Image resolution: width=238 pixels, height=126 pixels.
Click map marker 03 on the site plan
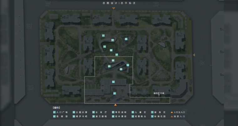[121, 69]
